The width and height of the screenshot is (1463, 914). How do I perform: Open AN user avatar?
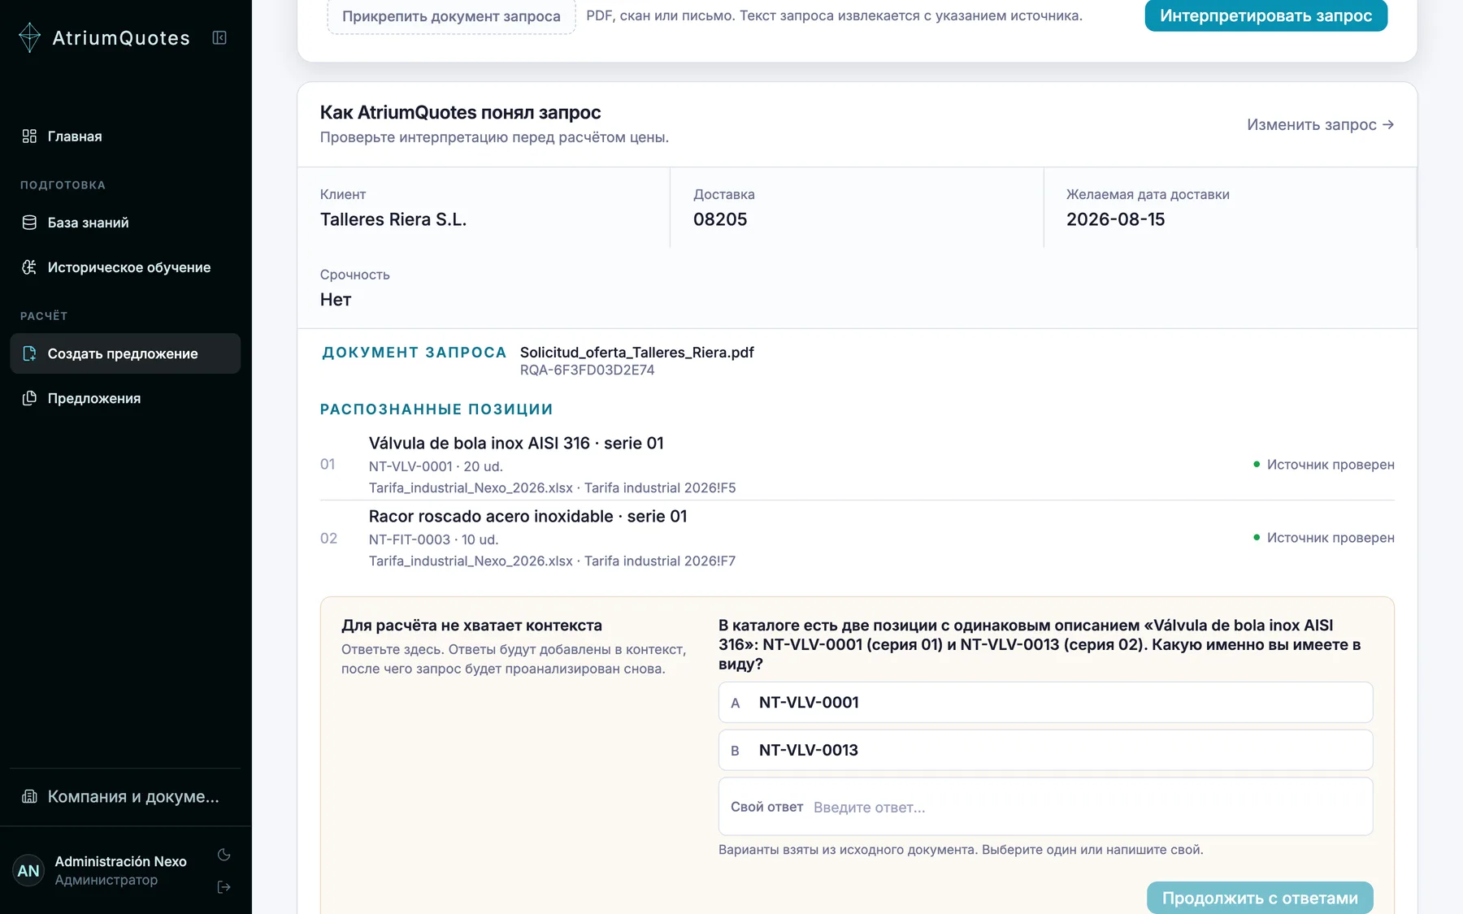[28, 871]
